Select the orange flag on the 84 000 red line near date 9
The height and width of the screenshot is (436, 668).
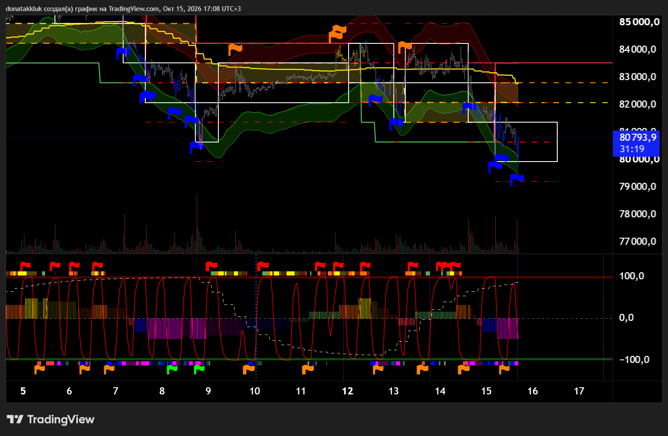pos(235,49)
